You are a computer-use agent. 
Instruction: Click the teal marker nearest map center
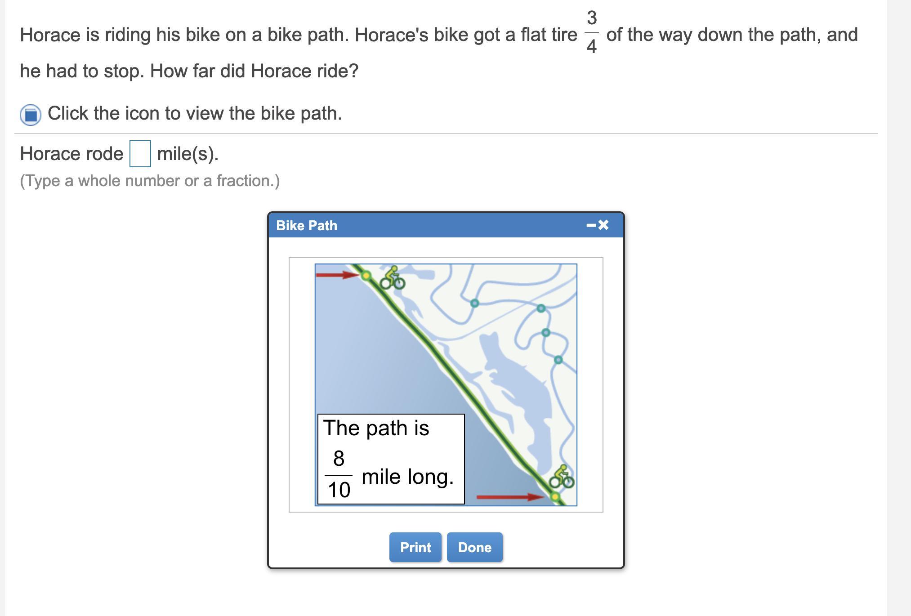pyautogui.click(x=474, y=304)
